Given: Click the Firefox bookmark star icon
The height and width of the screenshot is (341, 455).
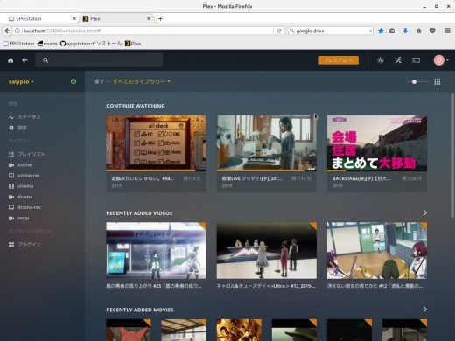Looking at the screenshot, I should point(381,31).
